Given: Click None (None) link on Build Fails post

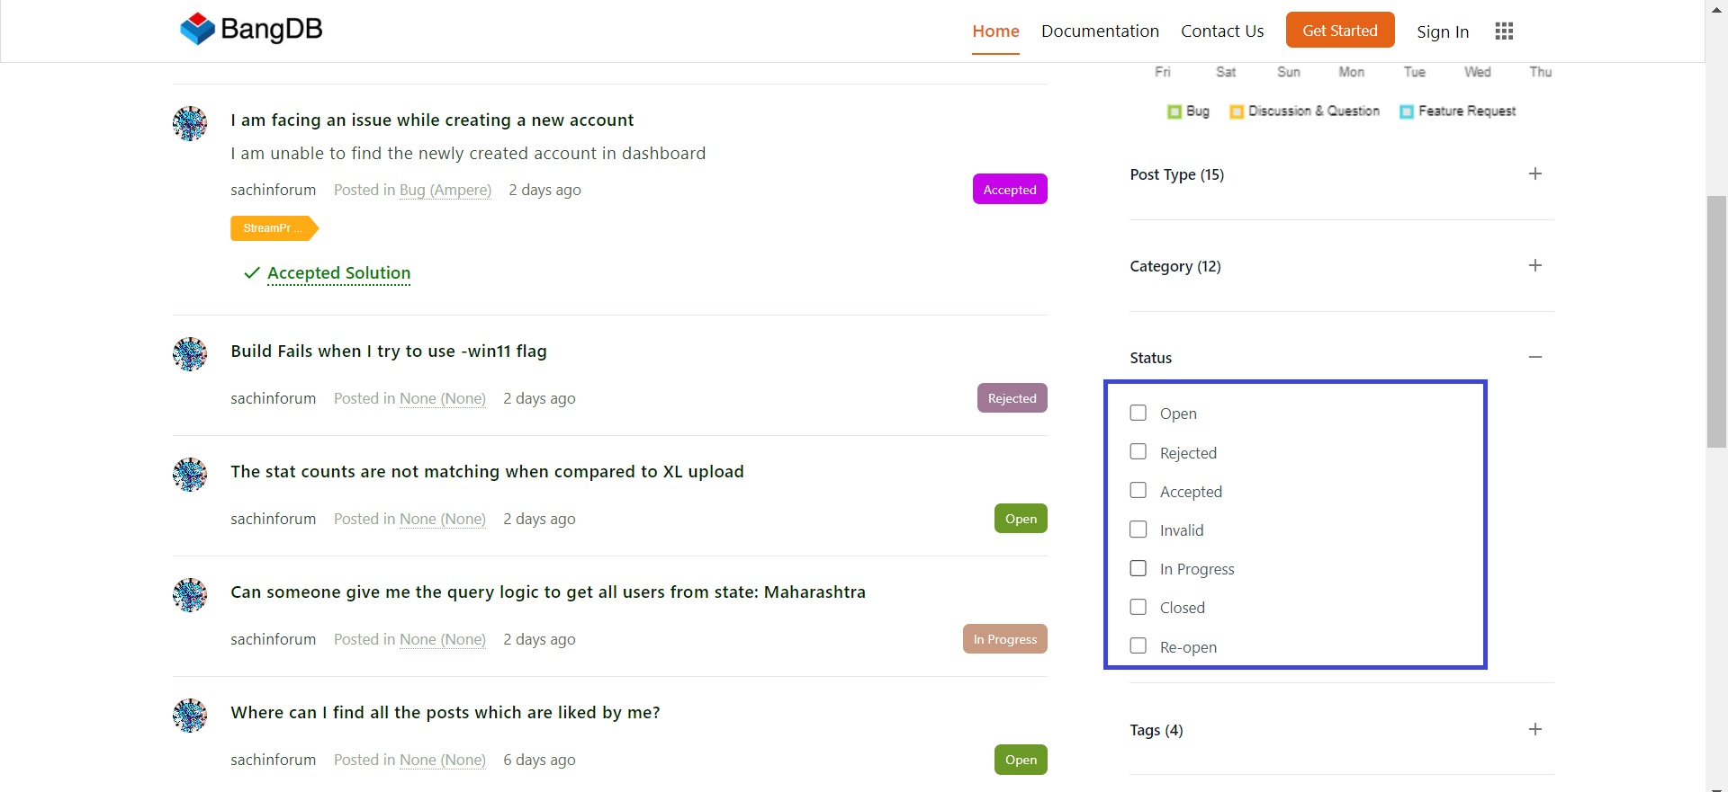Looking at the screenshot, I should coord(443,398).
